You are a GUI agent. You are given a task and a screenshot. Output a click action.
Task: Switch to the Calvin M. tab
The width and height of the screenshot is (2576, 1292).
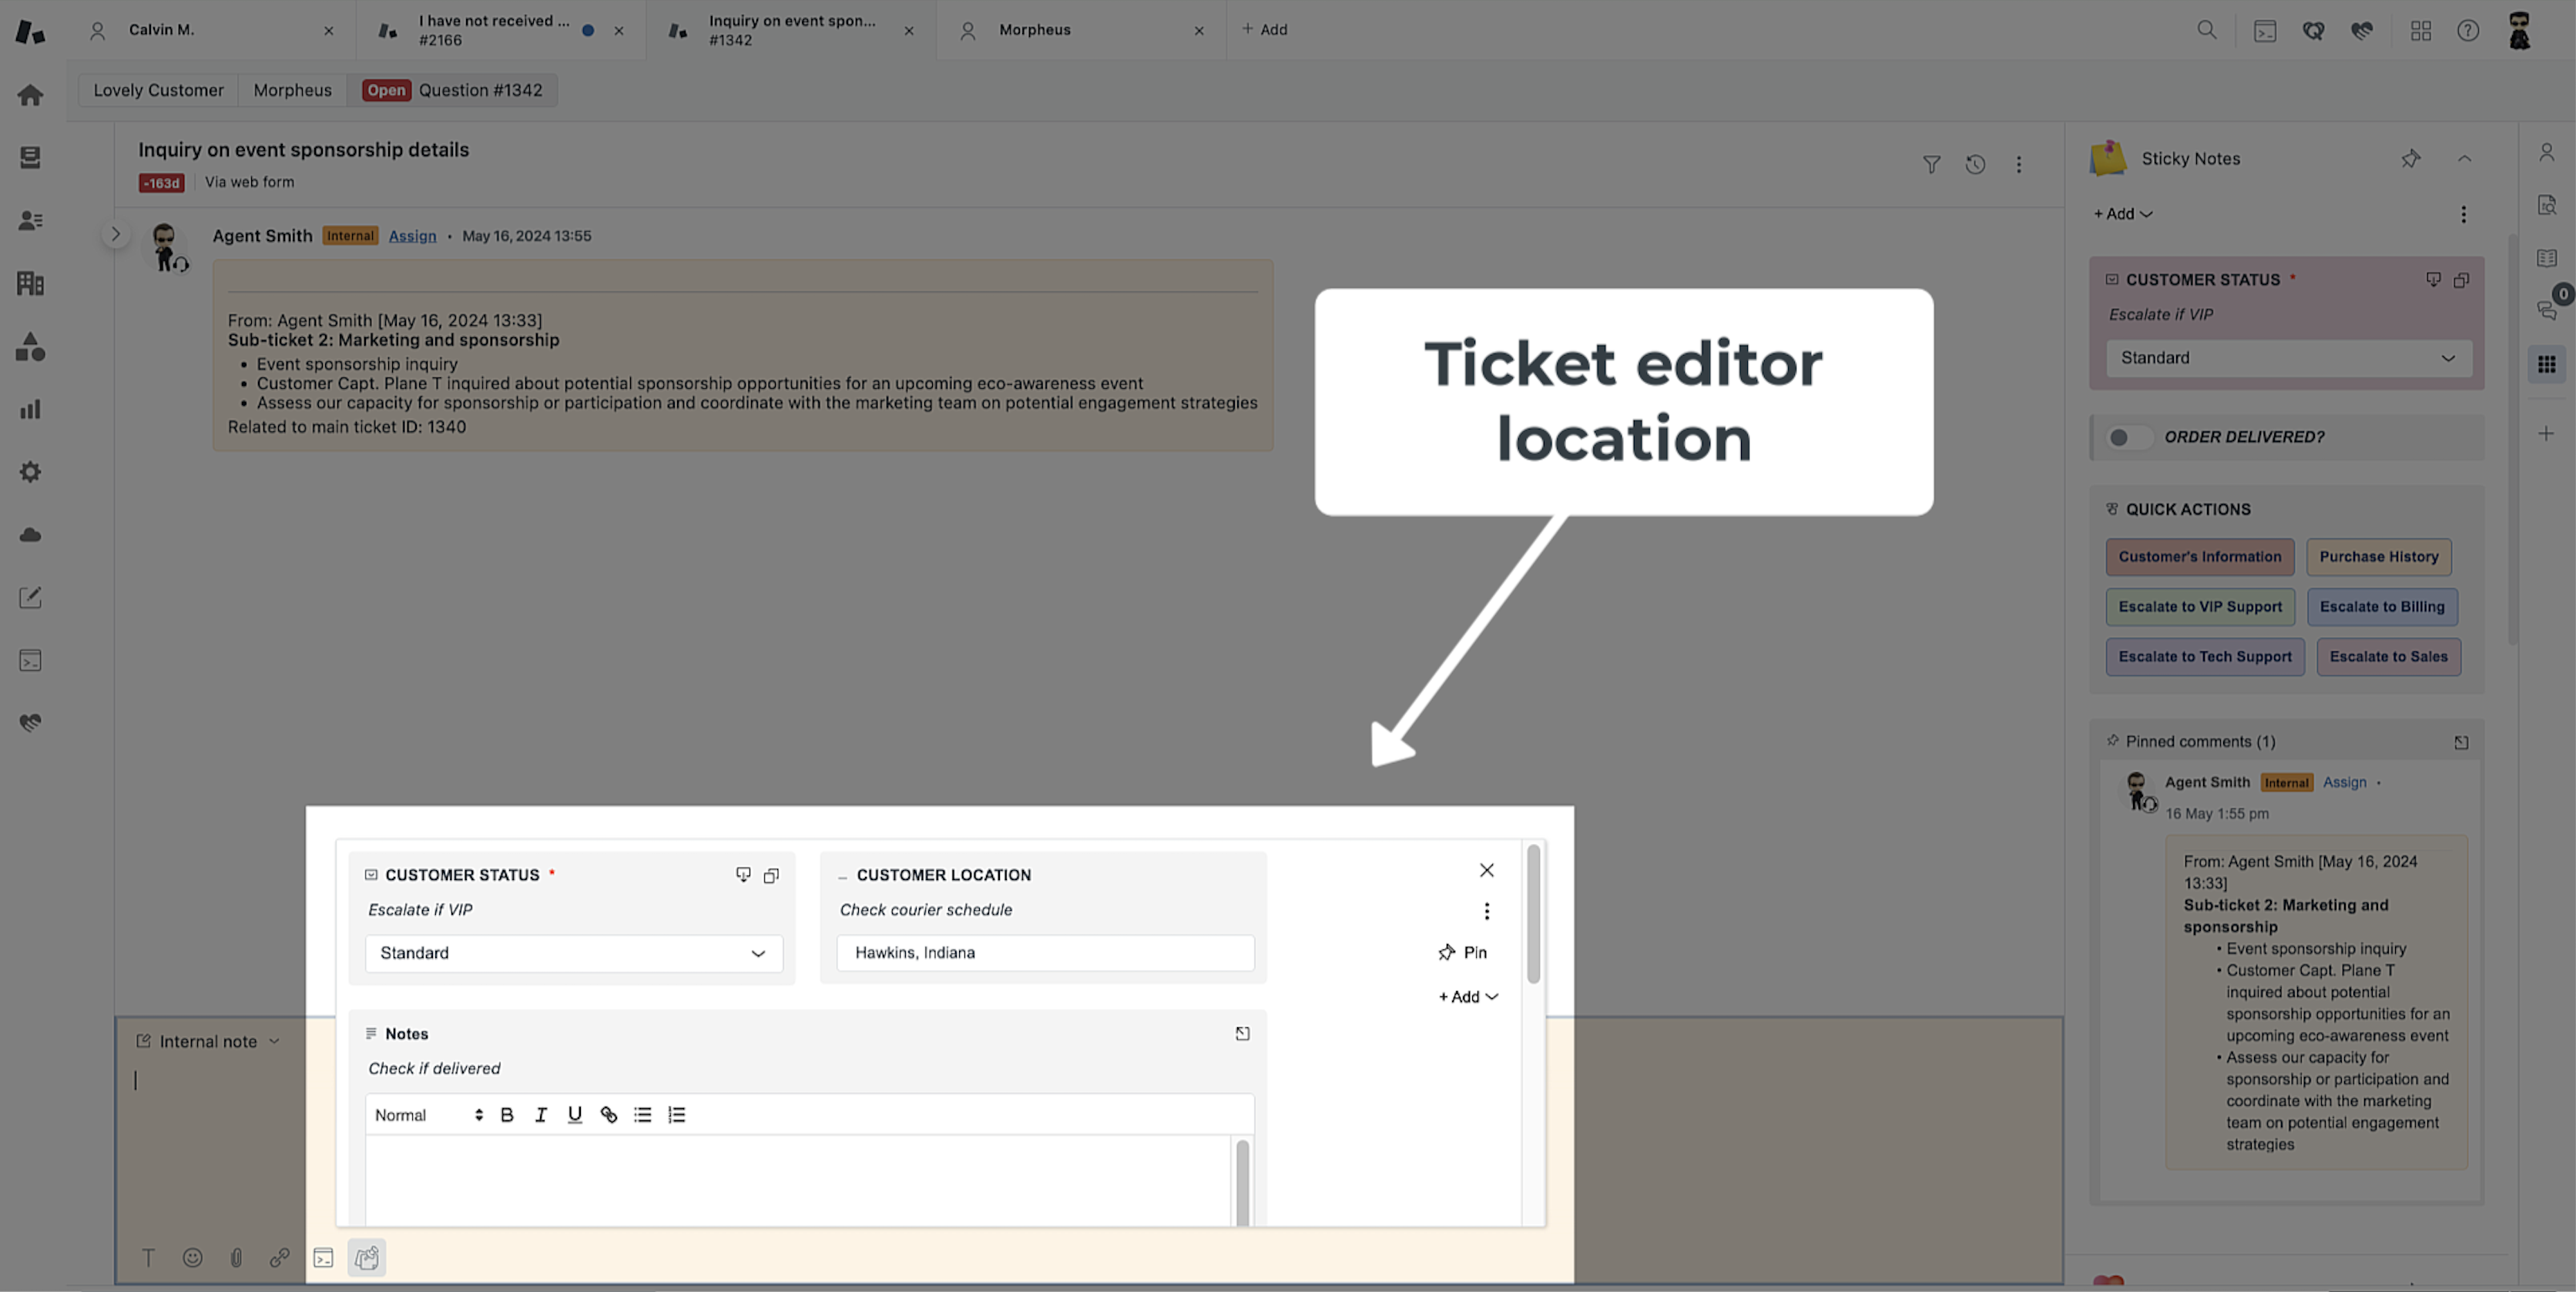211,30
